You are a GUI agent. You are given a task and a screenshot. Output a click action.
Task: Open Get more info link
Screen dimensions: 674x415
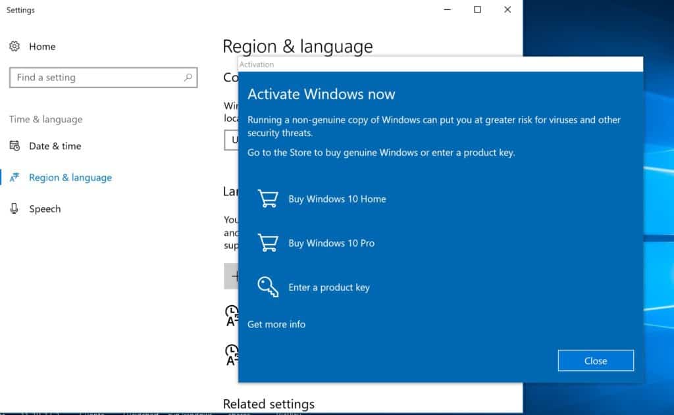(276, 324)
